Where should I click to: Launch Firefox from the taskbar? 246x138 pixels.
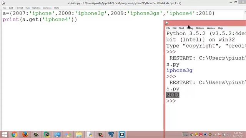(25, 135)
